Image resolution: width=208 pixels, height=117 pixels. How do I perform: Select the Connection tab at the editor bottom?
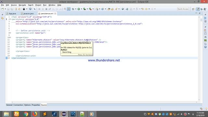[x=18, y=105]
